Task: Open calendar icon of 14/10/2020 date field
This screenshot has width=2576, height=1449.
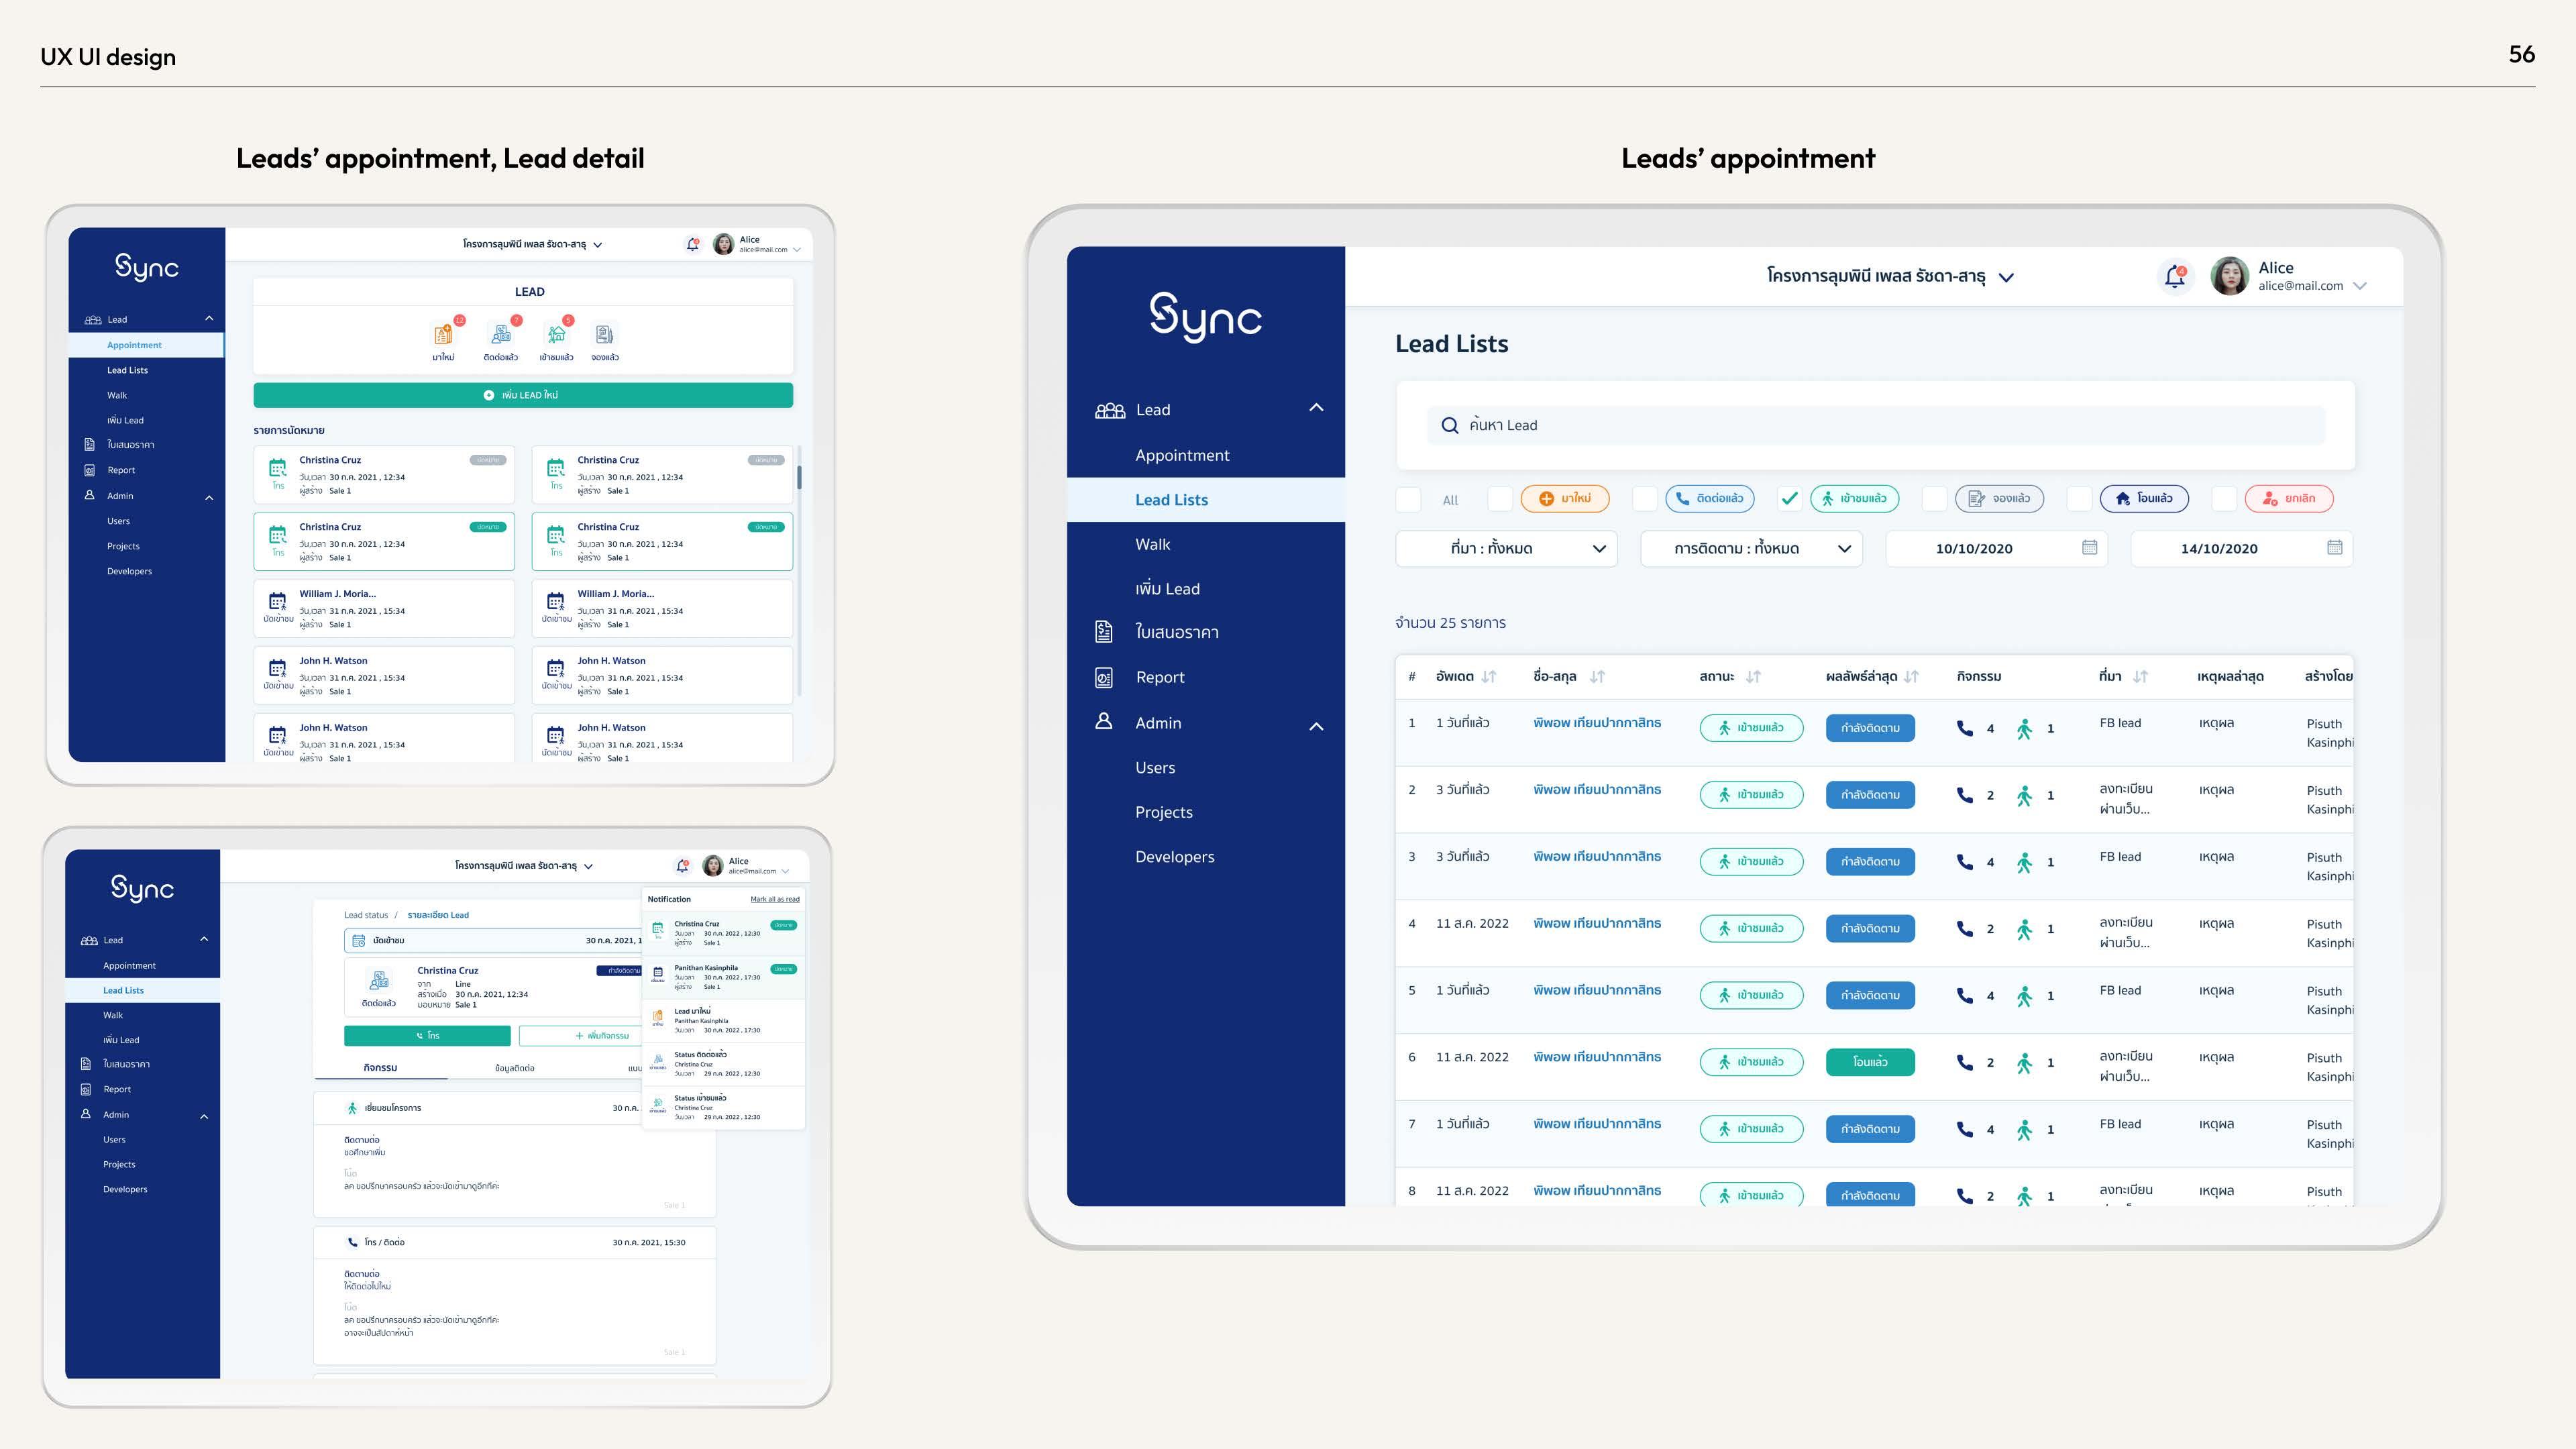Action: pyautogui.click(x=2334, y=547)
